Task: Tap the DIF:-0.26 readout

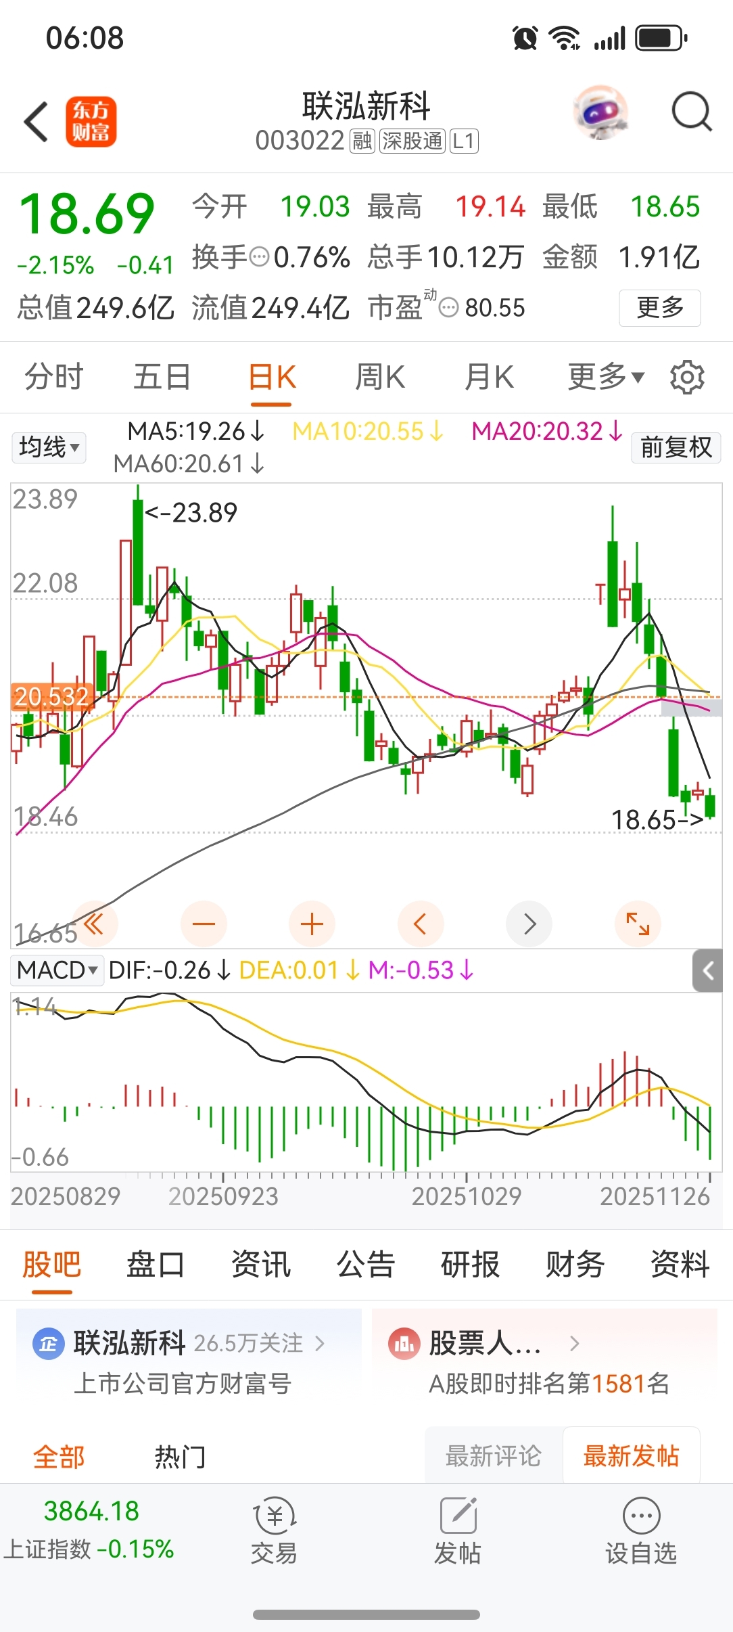Action: (170, 970)
